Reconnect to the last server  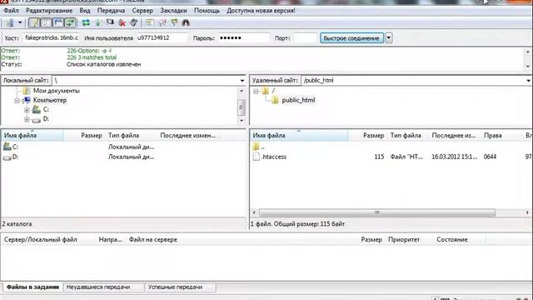click(134, 22)
